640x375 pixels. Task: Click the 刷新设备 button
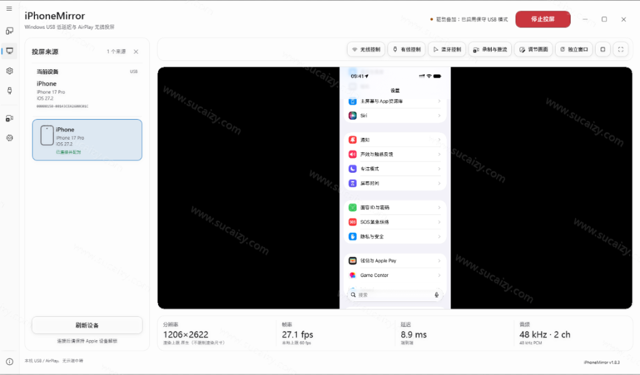(x=87, y=325)
